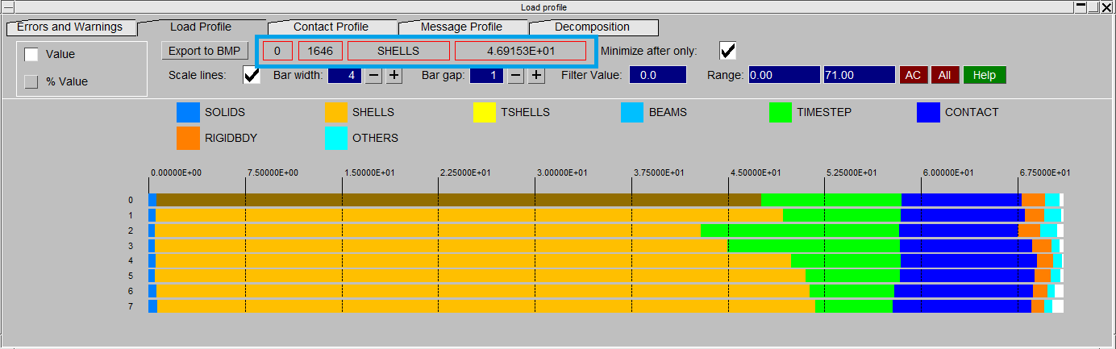The height and width of the screenshot is (349, 1116).
Task: Click TIMESTEP green segment of bar 2
Action: (x=800, y=231)
